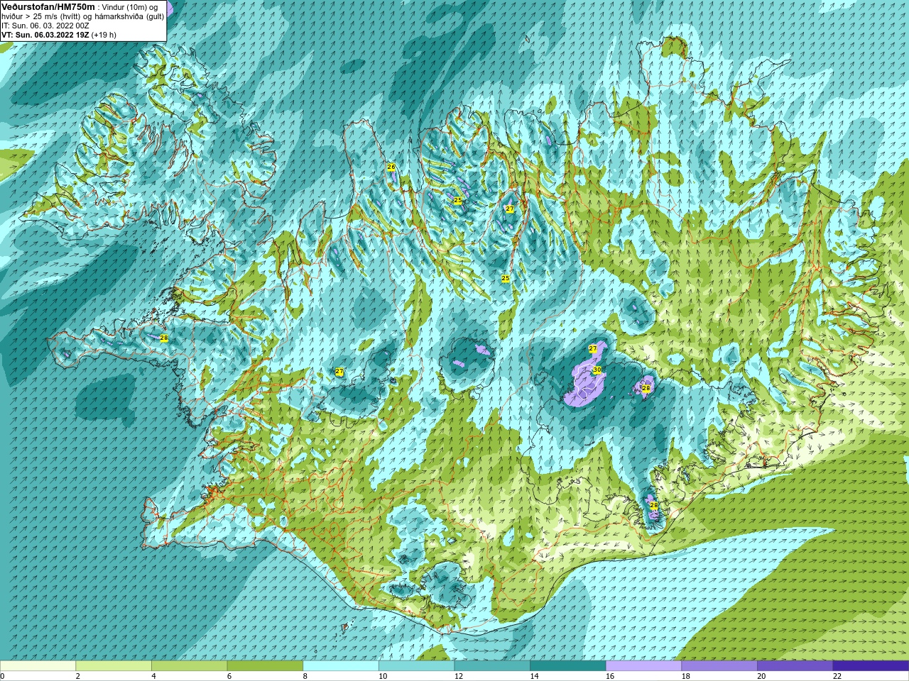The height and width of the screenshot is (681, 909).
Task: Choose the 16–18 m/s lavender legend swatch
Action: tap(643, 666)
